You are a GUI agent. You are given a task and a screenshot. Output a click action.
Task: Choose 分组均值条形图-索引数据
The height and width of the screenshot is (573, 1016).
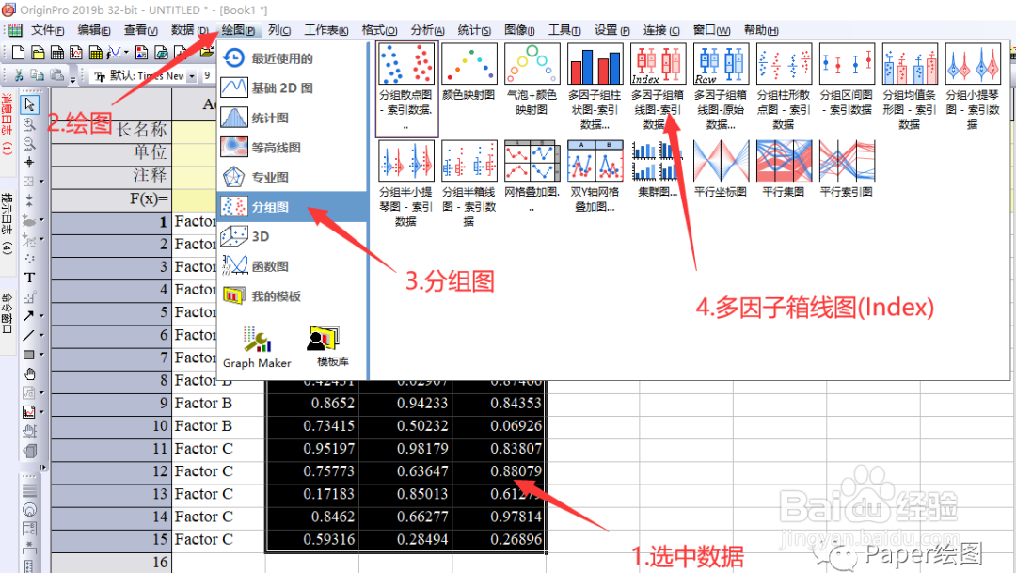pos(909,87)
